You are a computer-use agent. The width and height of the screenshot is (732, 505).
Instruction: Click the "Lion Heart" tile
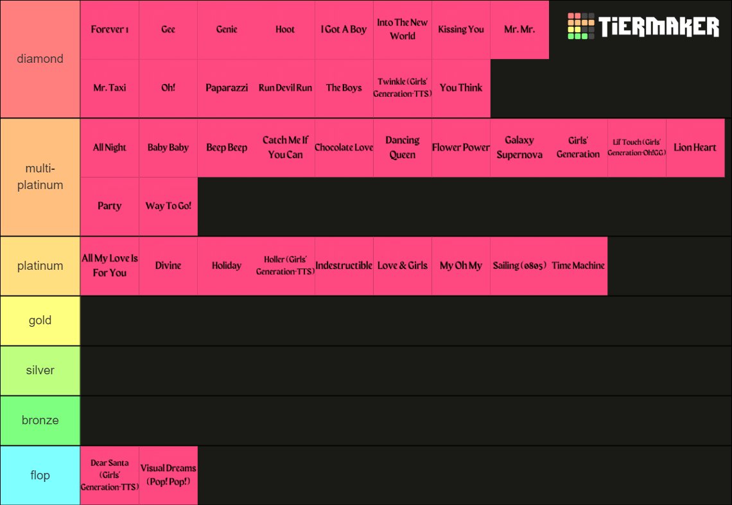695,147
